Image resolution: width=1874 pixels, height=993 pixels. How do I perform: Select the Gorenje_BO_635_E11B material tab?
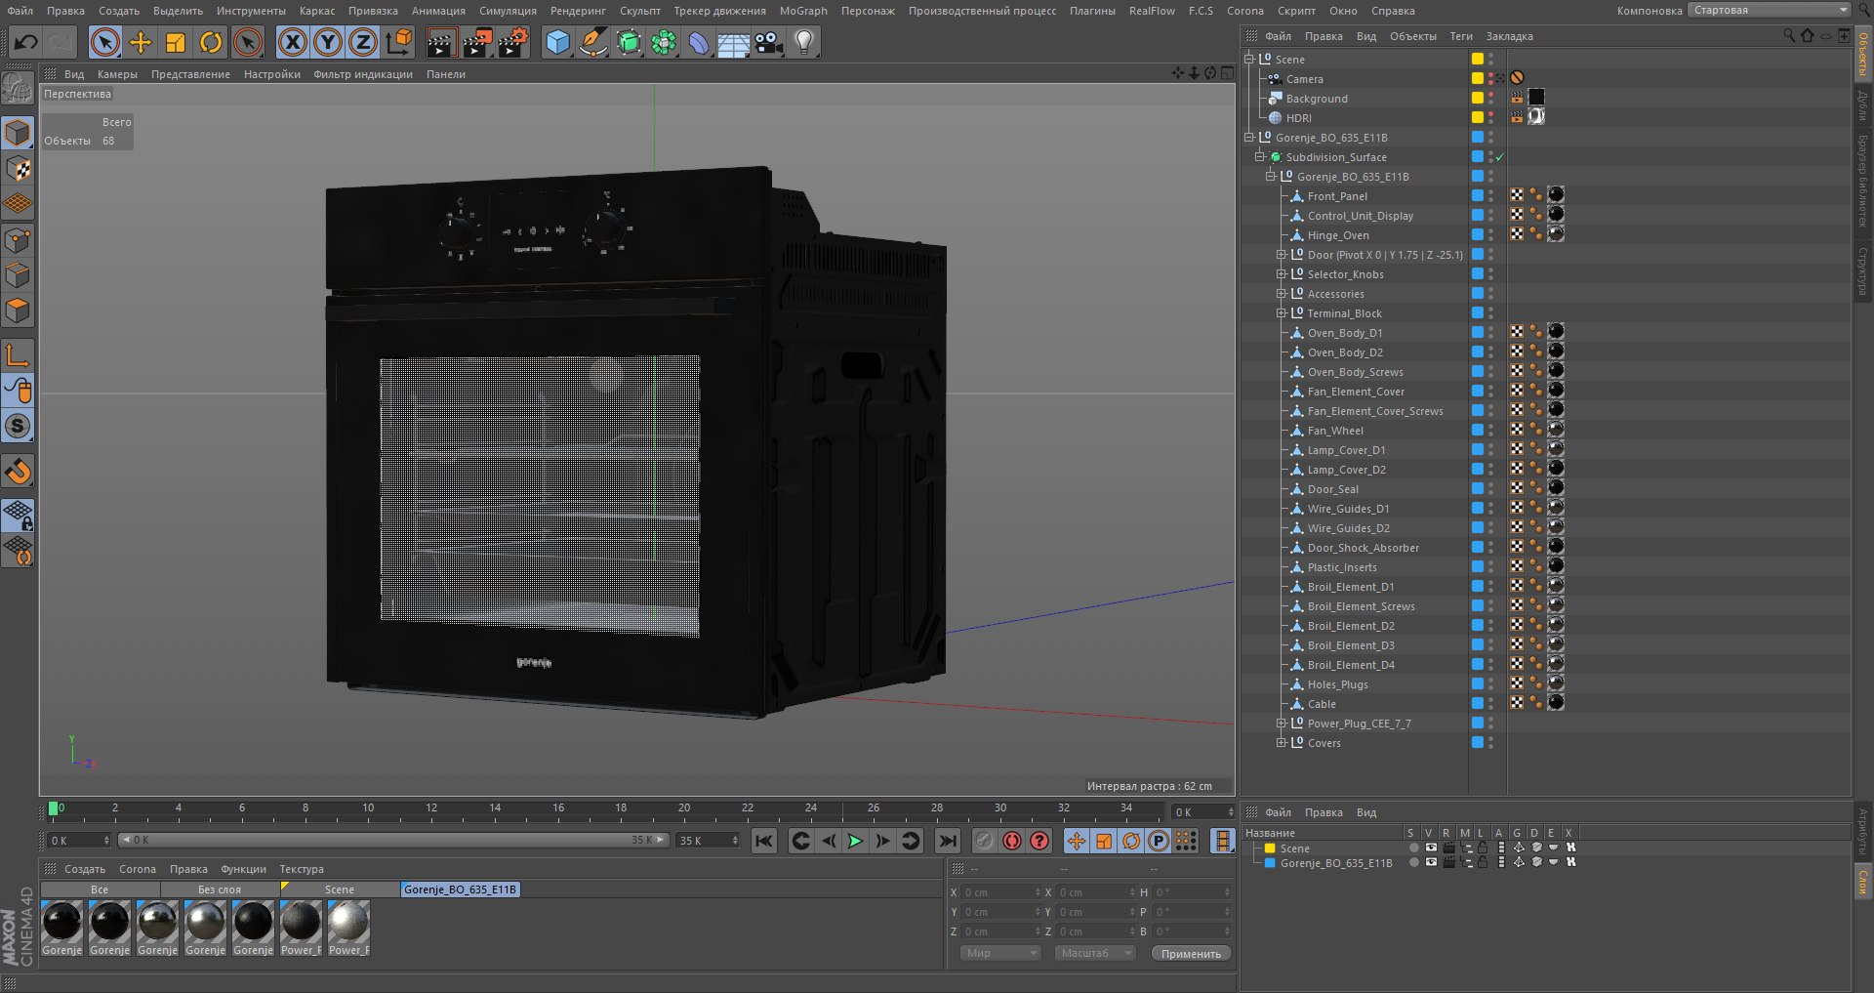tap(460, 890)
